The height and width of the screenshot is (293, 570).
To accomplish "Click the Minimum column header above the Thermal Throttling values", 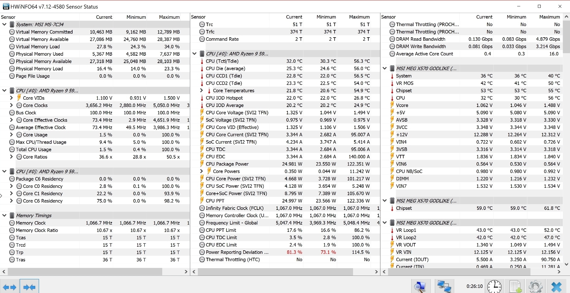I will point(516,17).
